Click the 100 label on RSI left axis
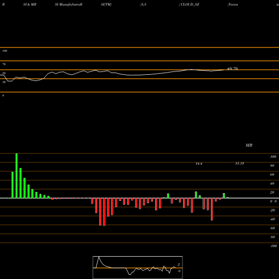 click(x=4, y=51)
